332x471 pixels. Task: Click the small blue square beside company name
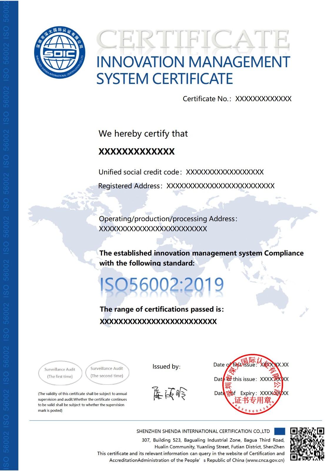click(x=280, y=431)
